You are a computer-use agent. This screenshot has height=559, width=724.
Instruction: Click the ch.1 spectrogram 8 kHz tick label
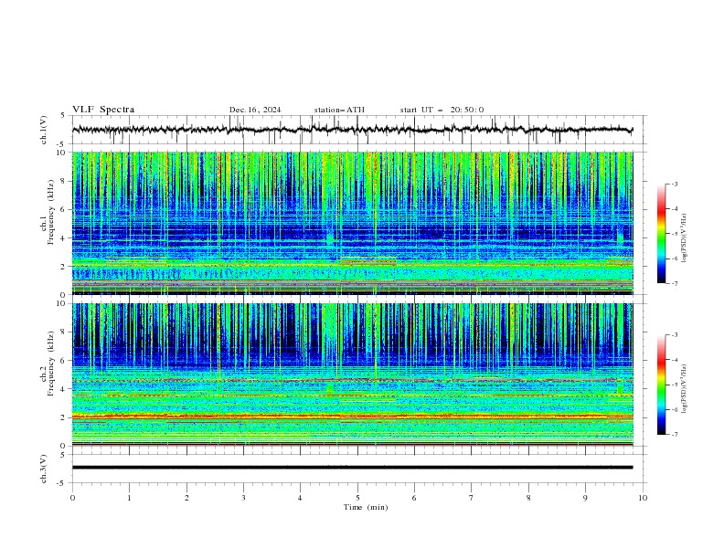click(64, 181)
